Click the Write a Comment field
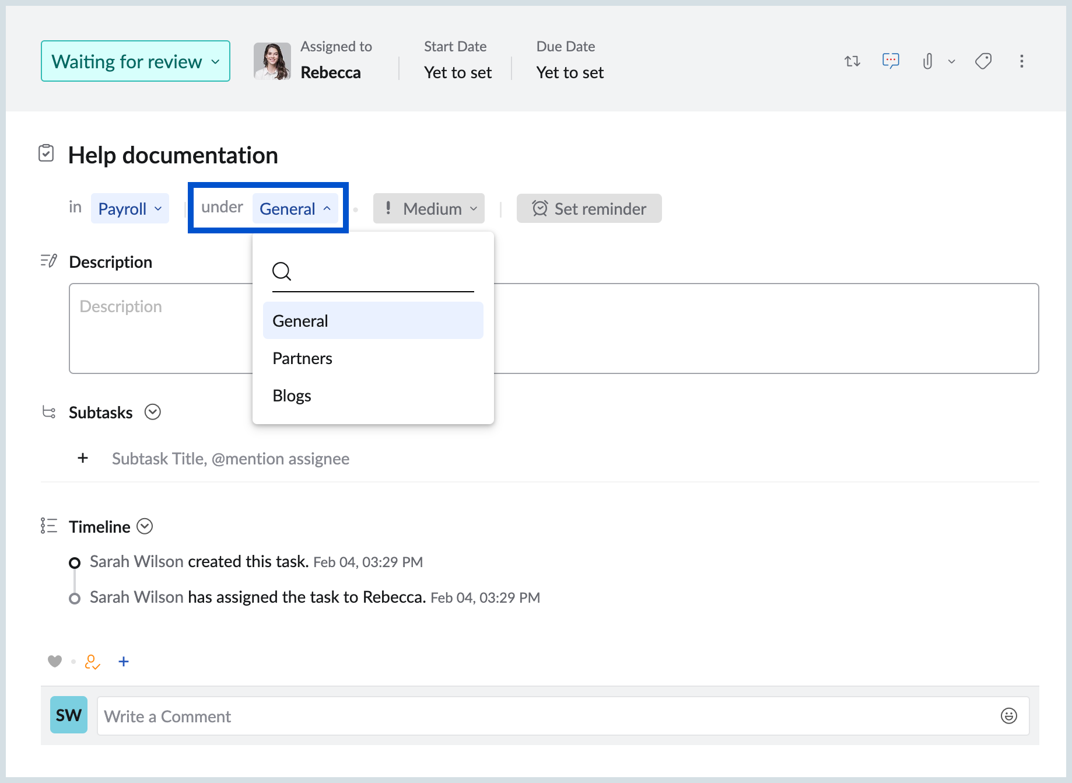 pyautogui.click(x=542, y=716)
